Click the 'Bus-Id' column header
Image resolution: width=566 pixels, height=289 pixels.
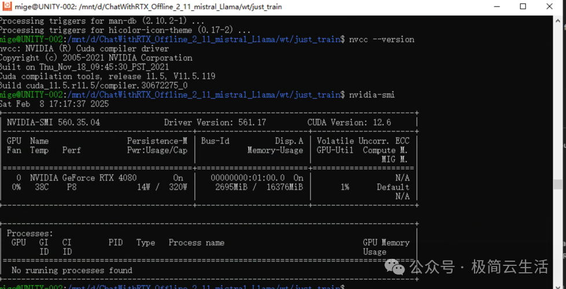[x=215, y=141]
